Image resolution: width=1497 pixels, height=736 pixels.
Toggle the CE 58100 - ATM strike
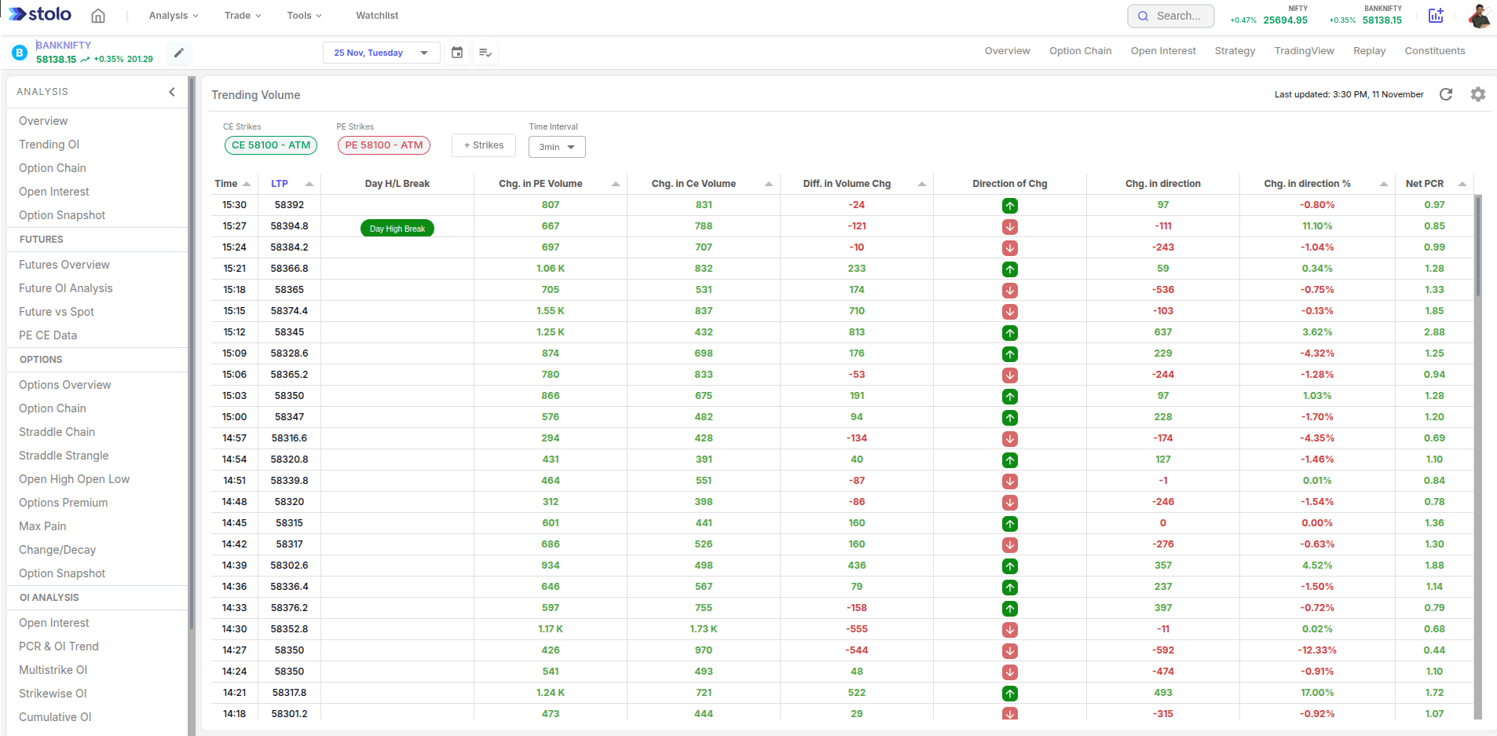tap(270, 145)
